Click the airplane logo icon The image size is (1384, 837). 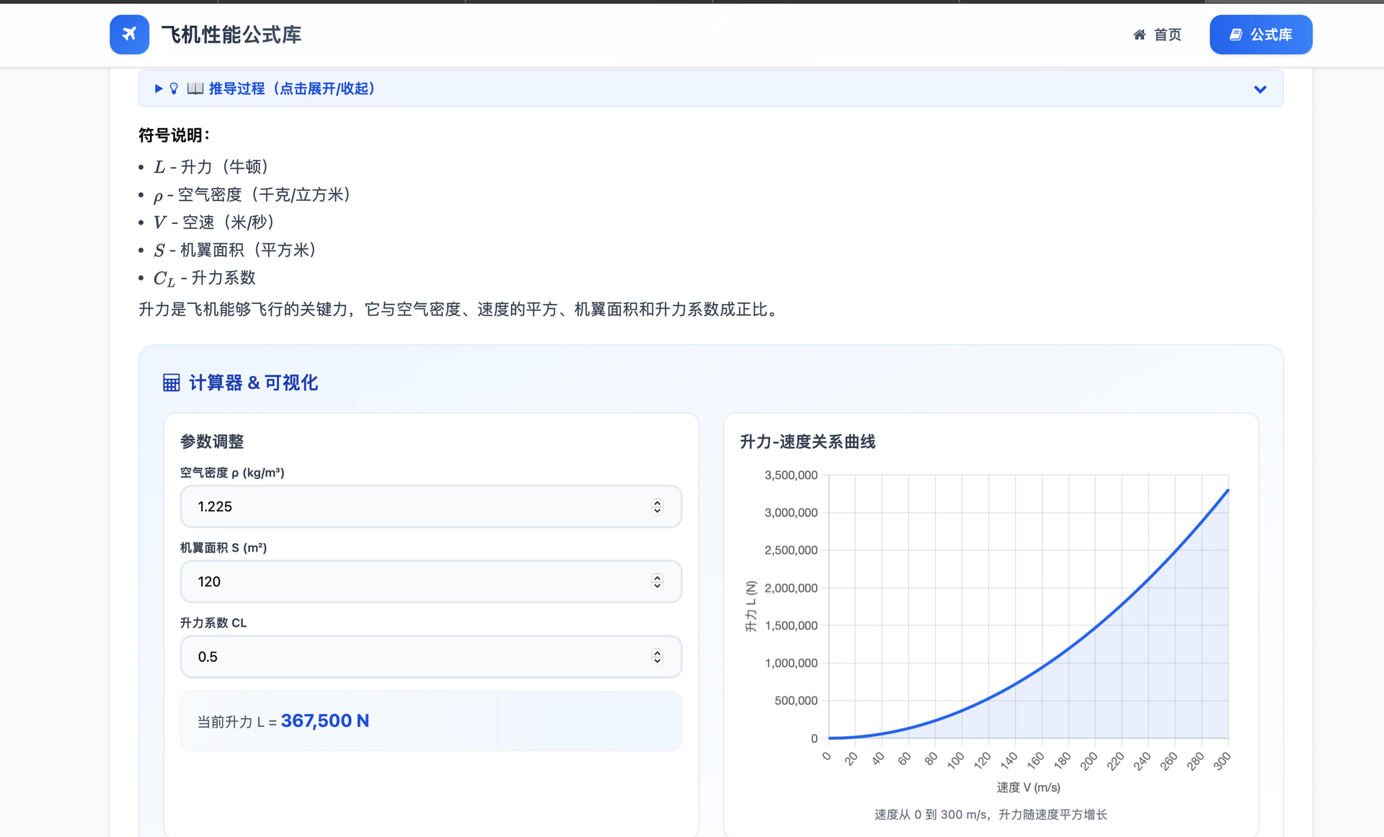pyautogui.click(x=129, y=34)
